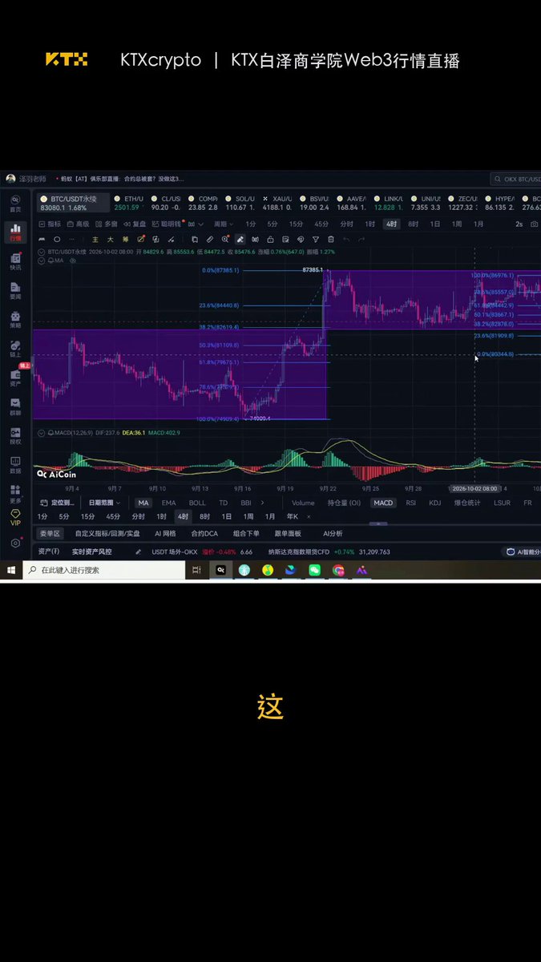Click the 100.0%(74909.4) Fibonacci level label

(x=219, y=418)
